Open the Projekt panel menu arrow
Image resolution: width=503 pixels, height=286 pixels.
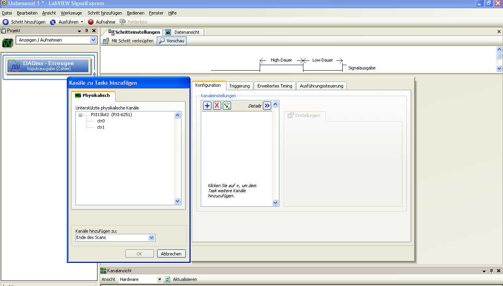(x=79, y=31)
